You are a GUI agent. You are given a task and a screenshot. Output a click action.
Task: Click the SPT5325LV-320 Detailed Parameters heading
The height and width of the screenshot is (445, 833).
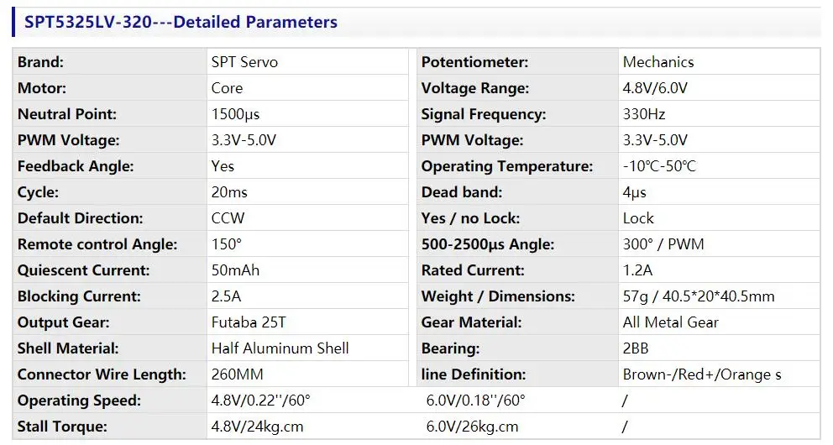(x=181, y=23)
